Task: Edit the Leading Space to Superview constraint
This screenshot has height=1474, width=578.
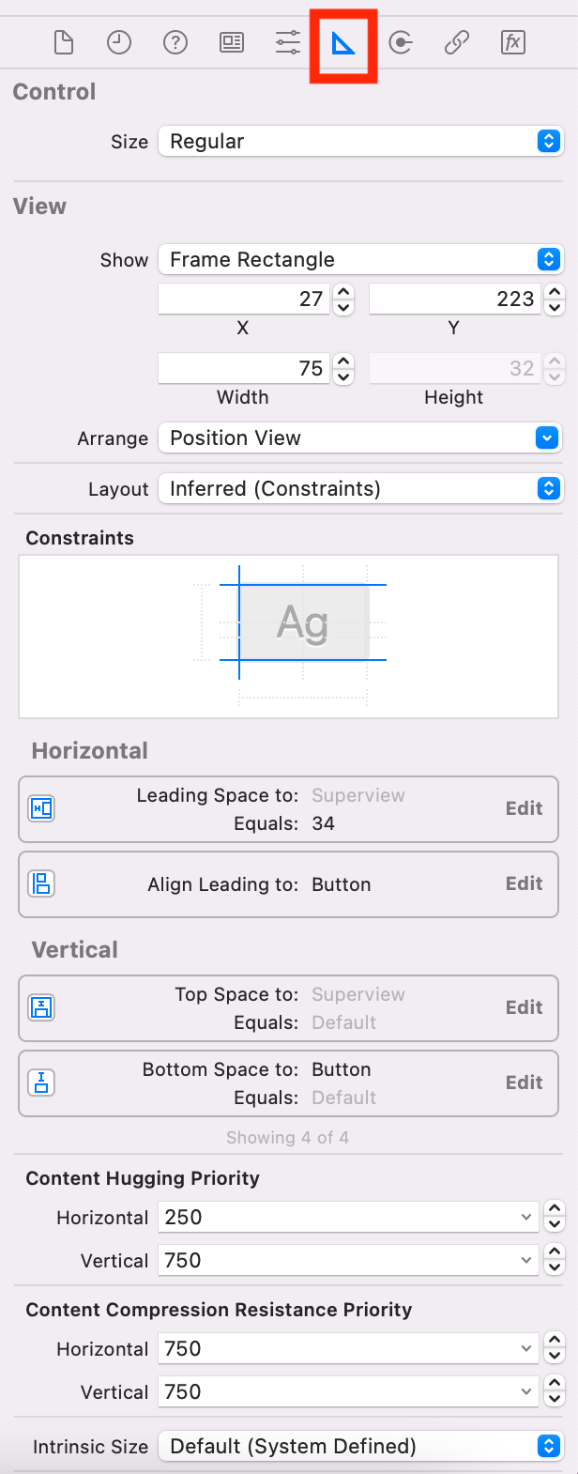Action: tap(524, 808)
